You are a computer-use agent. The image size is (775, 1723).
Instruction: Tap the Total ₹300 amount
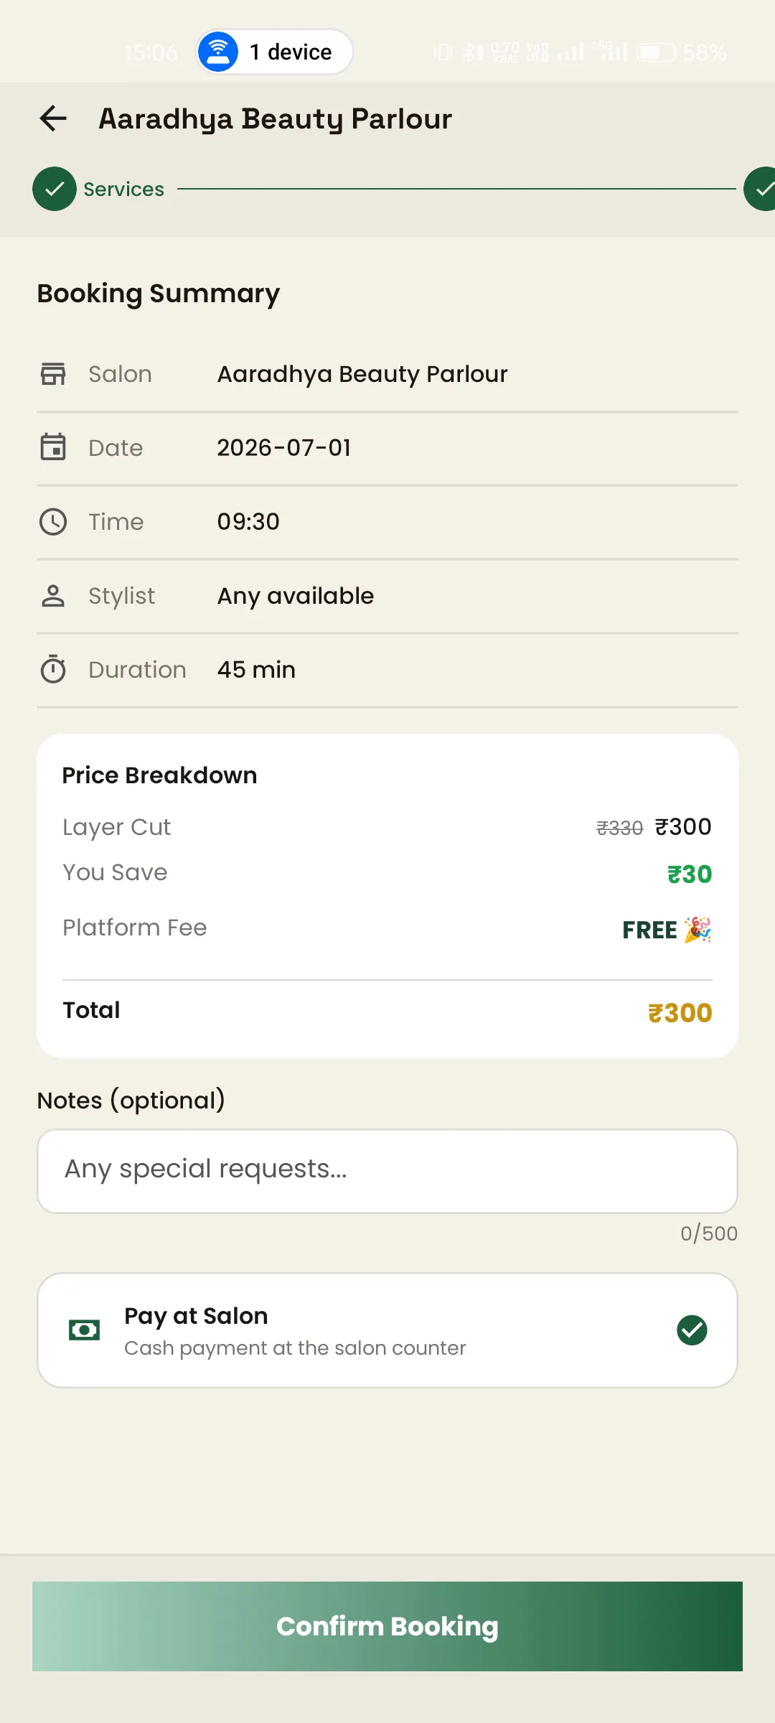[680, 1013]
